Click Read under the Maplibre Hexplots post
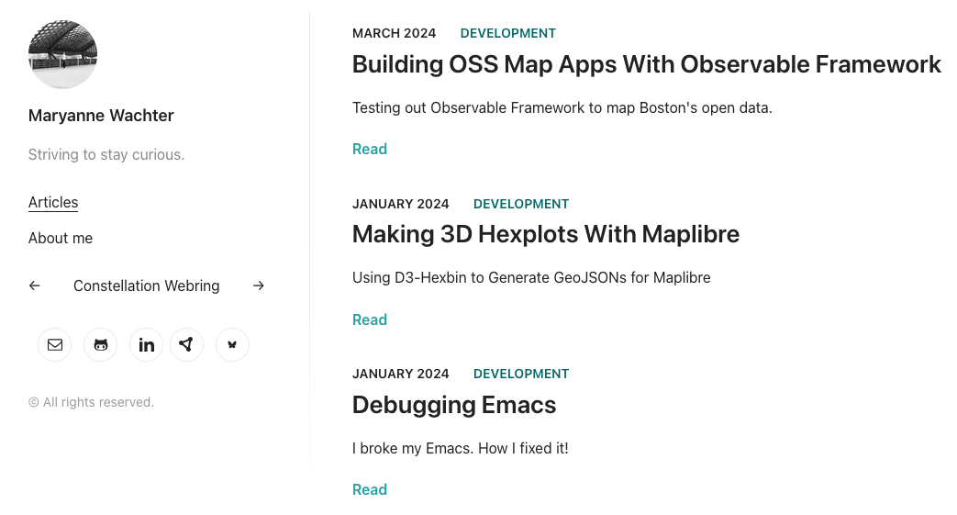 370,319
